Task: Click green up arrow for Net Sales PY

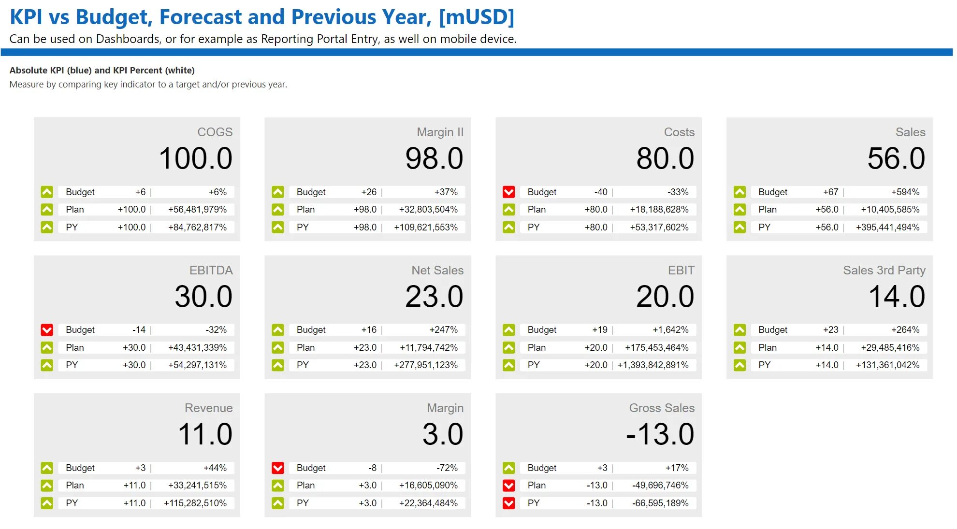Action: (x=278, y=365)
